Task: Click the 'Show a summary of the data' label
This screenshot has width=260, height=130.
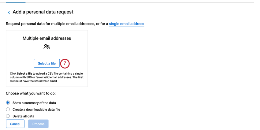Action: click(x=34, y=103)
